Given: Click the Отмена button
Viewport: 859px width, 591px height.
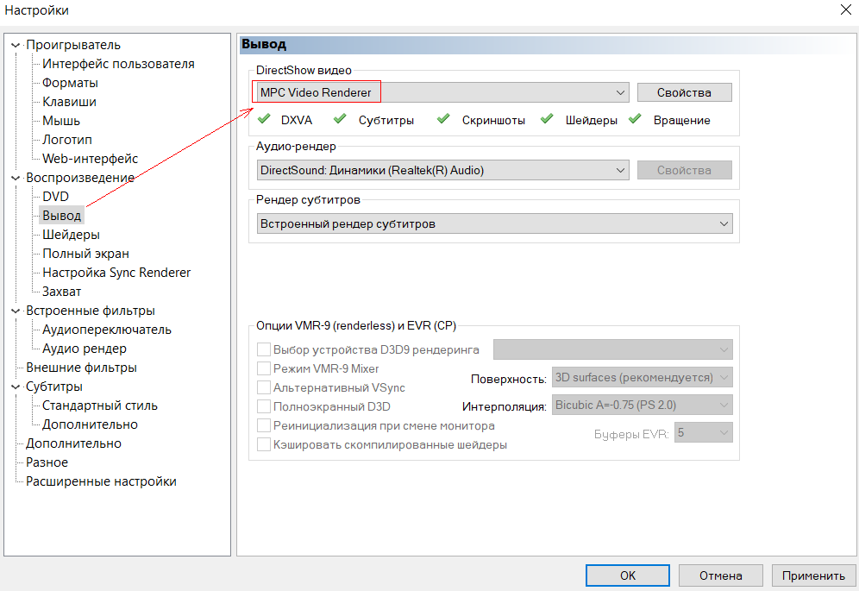Looking at the screenshot, I should coord(720,575).
